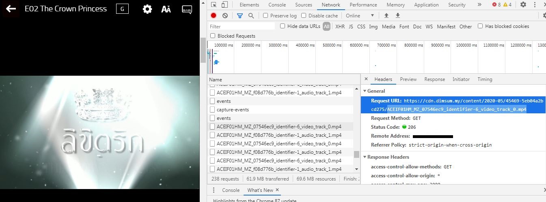Open the Memory tab
546x202 pixels.
tap(395, 5)
